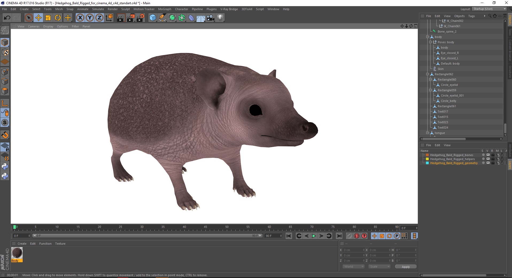Open material manager Create menu
Viewport: 512px width, 278px height.
tap(22, 244)
